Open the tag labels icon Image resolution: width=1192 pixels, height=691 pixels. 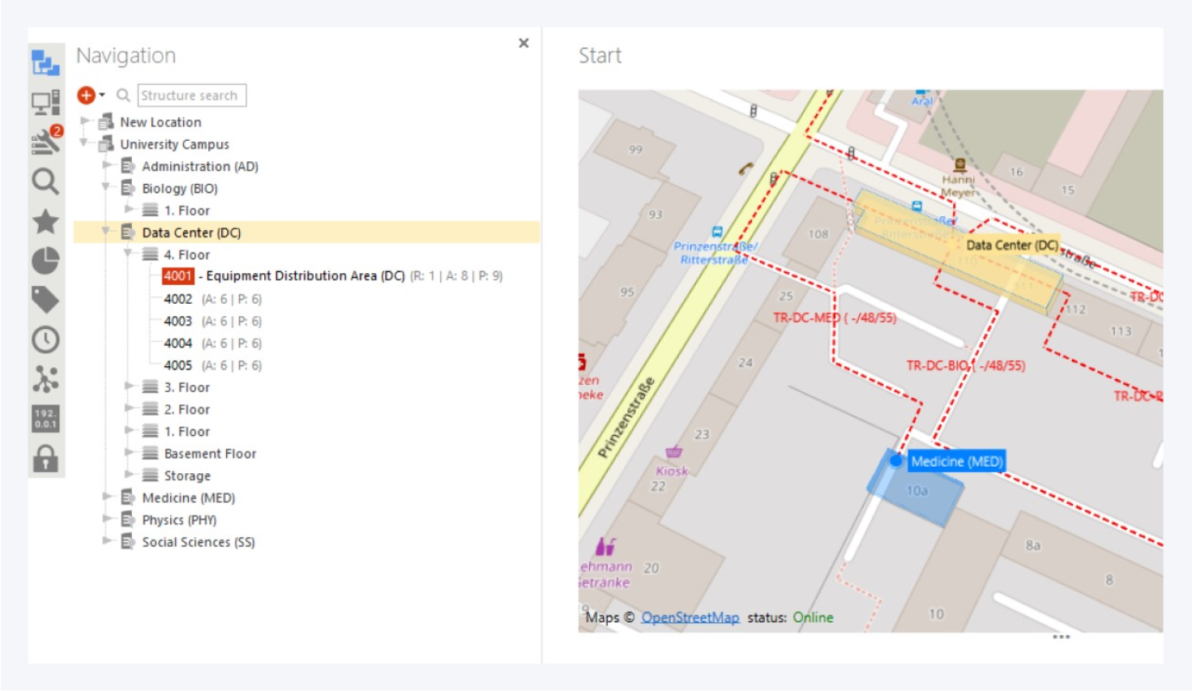pyautogui.click(x=45, y=300)
